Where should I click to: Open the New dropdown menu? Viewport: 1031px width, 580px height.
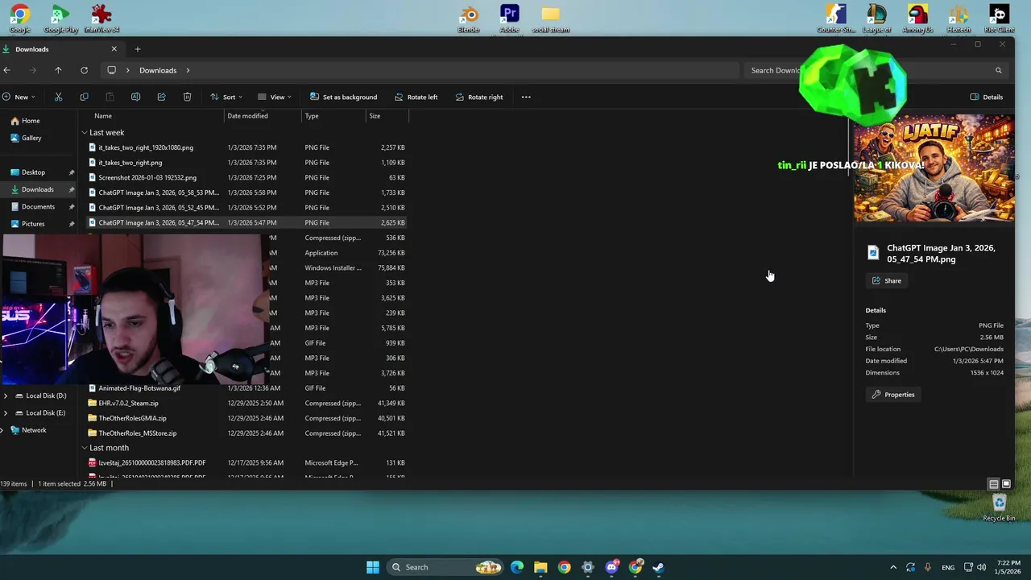tap(19, 97)
